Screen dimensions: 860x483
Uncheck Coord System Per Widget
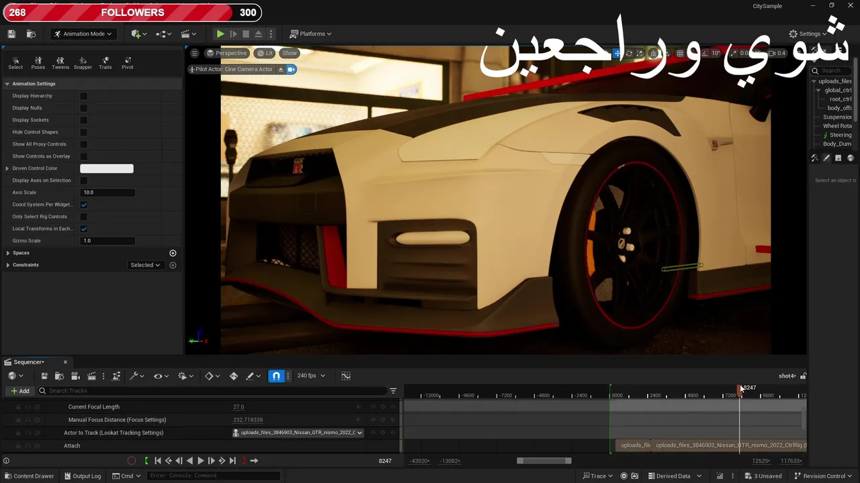pyautogui.click(x=83, y=205)
